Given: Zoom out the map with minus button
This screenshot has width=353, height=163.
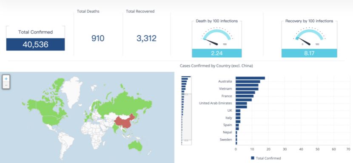Looking at the screenshot, I should (6, 85).
